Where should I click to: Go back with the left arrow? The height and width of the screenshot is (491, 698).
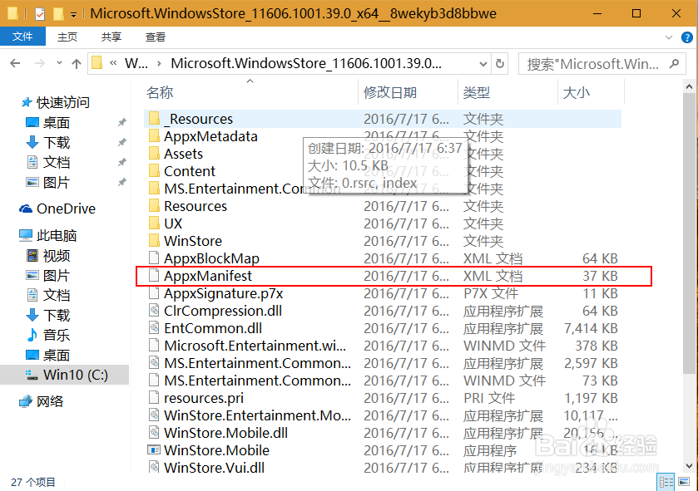(15, 63)
